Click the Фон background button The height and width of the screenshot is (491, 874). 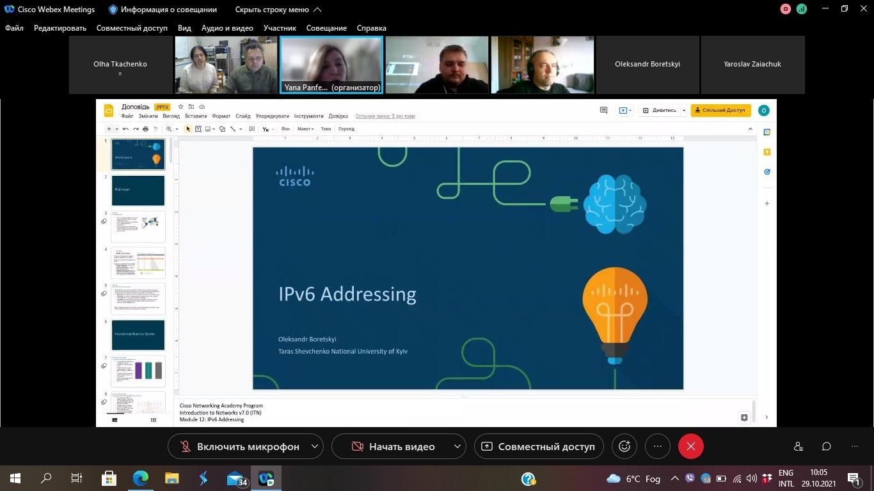285,129
